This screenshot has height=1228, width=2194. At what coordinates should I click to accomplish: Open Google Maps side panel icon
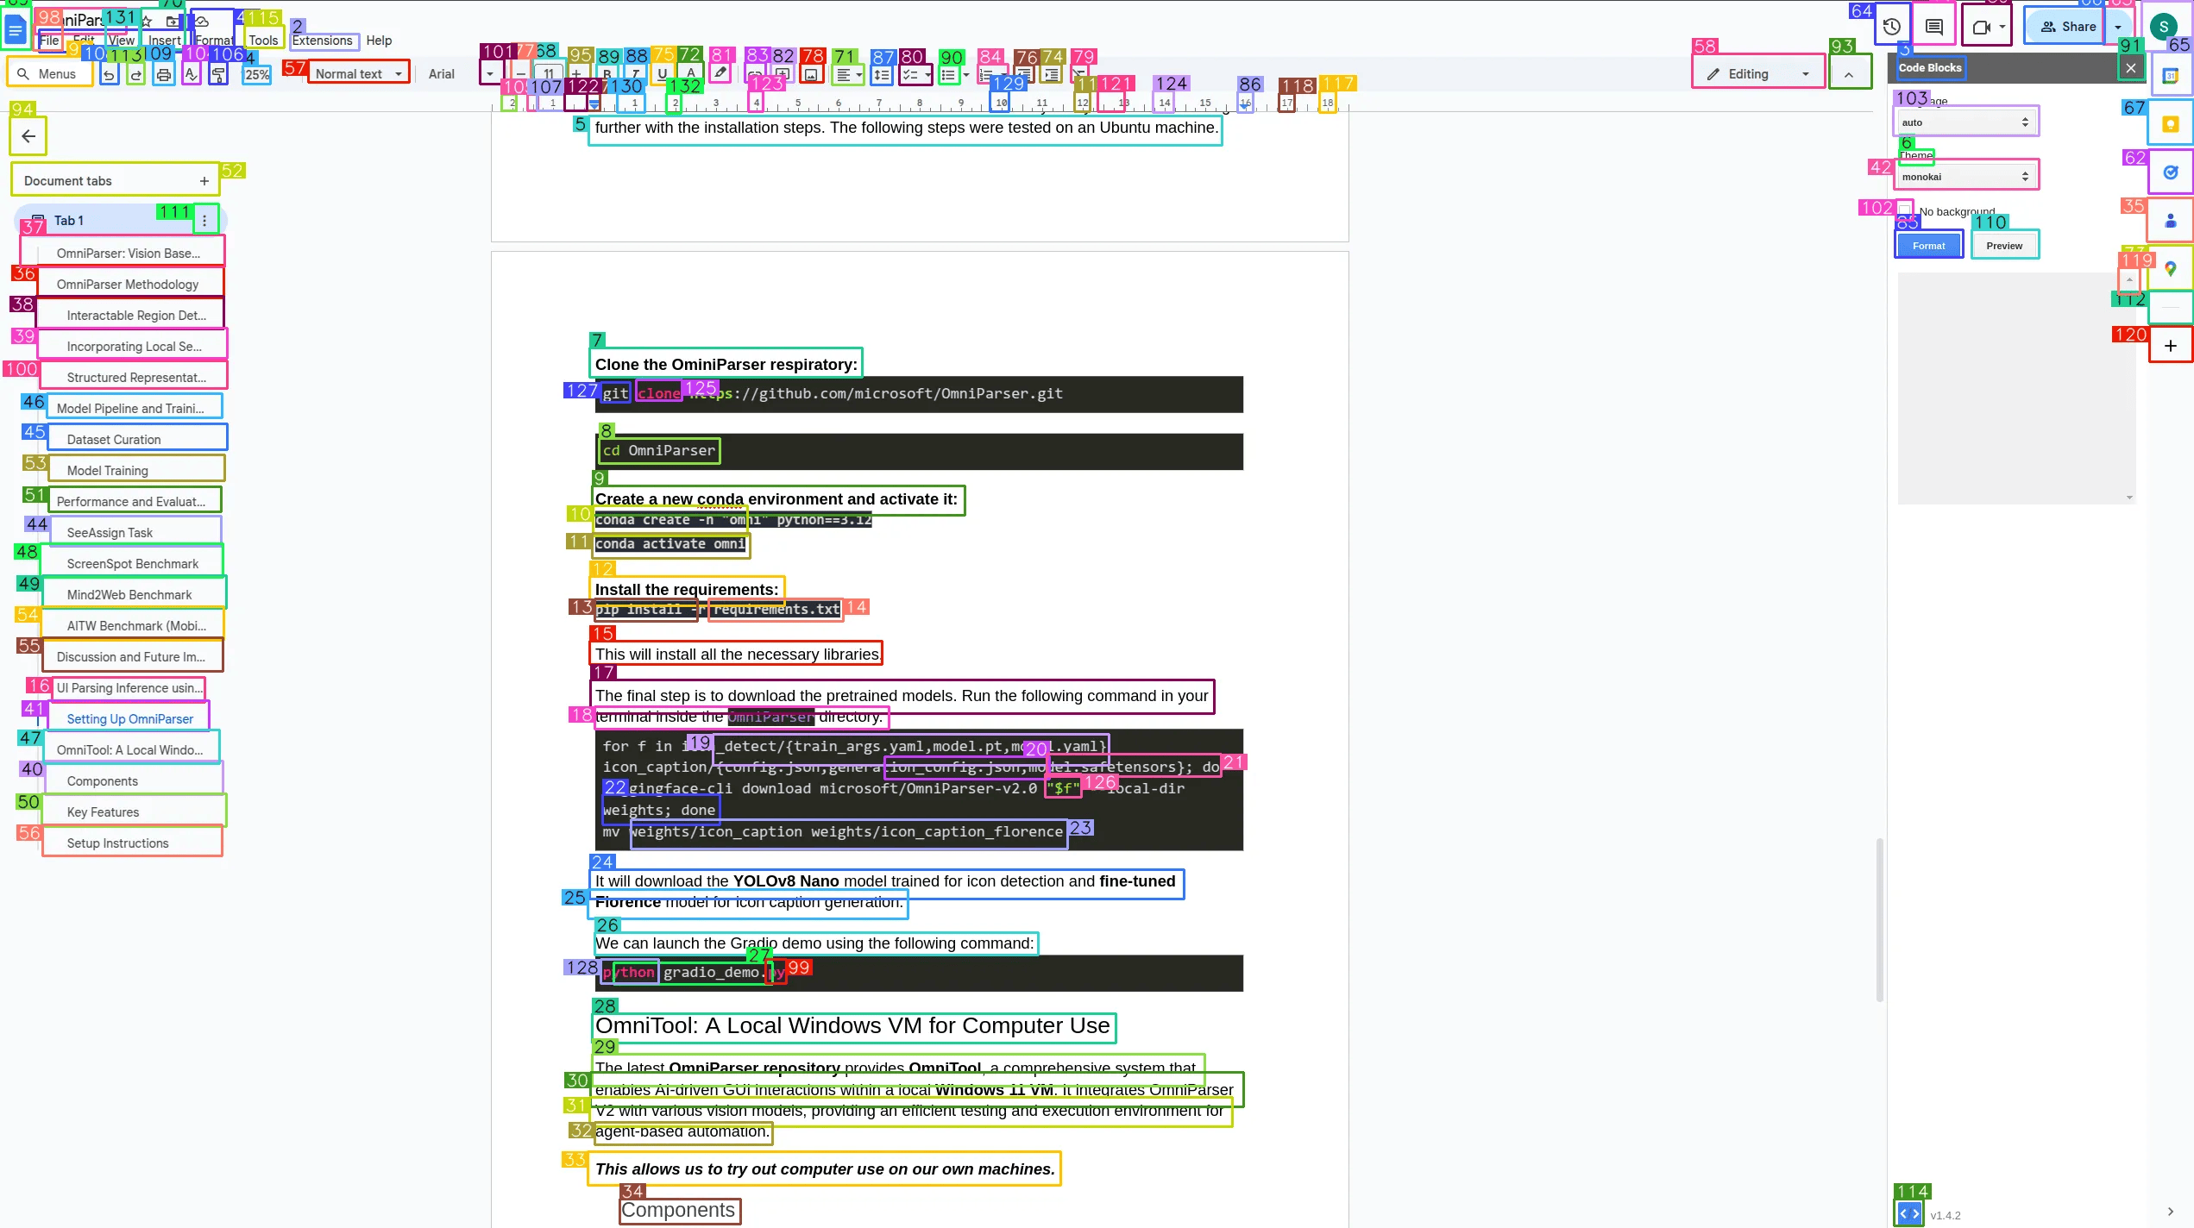click(x=2171, y=269)
